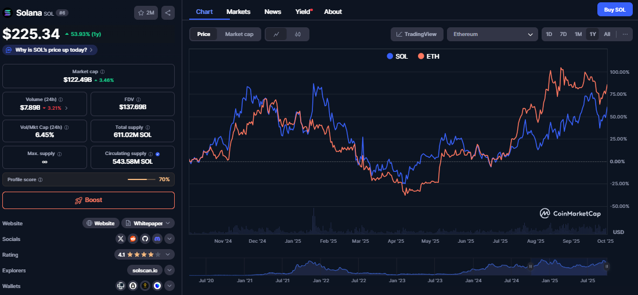
Task: Open the Chart tab
Action: pos(204,12)
